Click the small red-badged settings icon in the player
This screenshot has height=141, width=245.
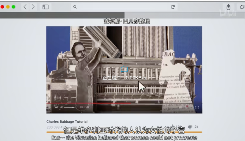(187, 107)
